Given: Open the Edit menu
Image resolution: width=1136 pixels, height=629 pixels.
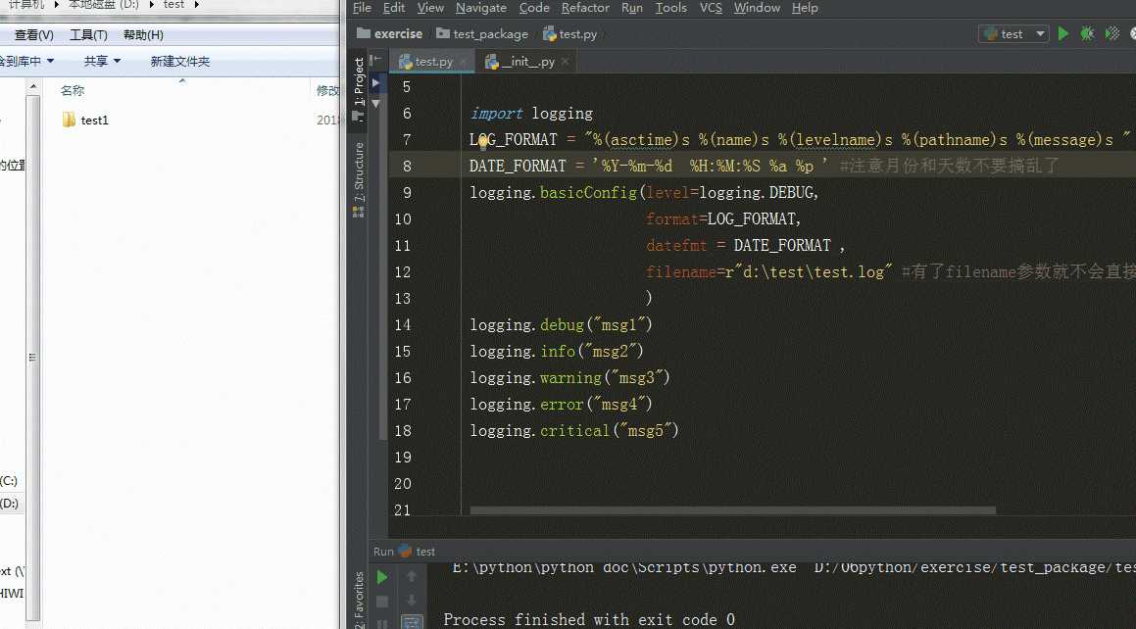Looking at the screenshot, I should point(393,8).
